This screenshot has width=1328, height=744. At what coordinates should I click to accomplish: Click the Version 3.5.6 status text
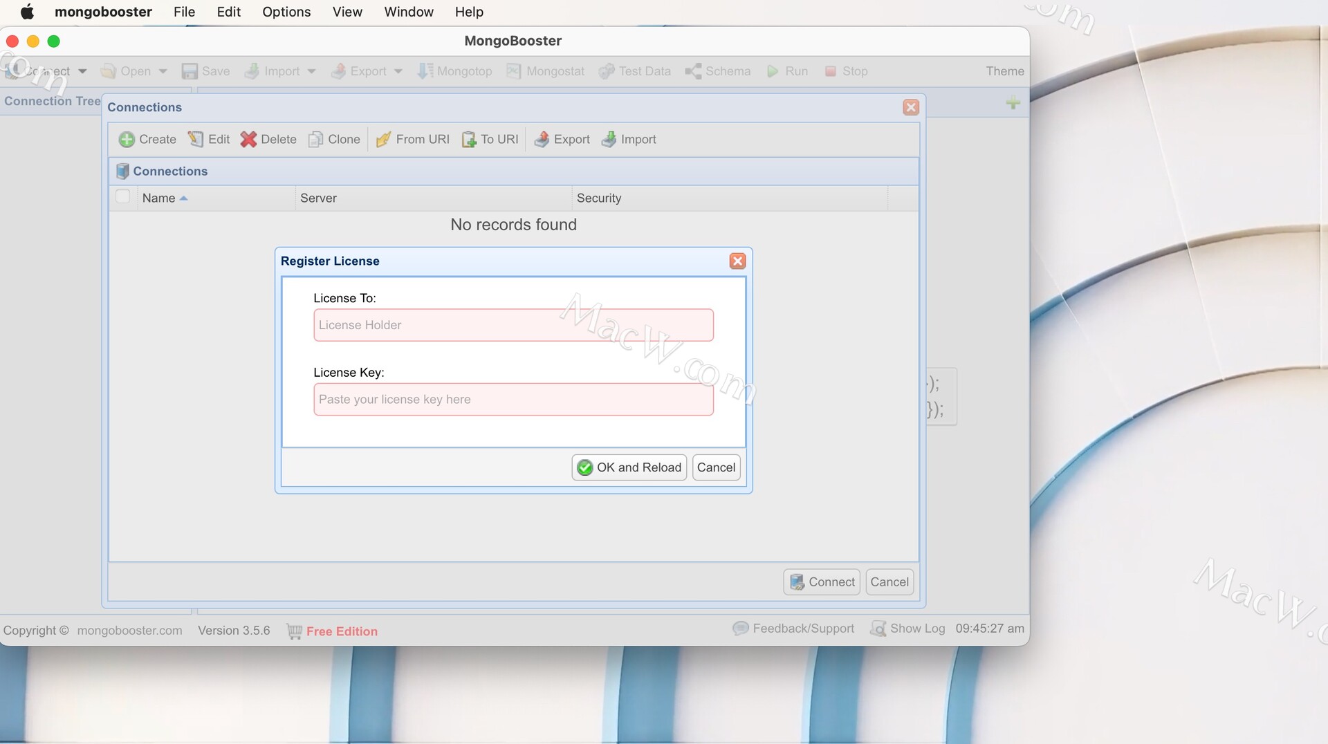234,631
